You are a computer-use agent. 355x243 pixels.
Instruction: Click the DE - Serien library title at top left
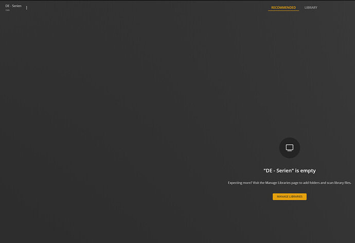click(x=13, y=6)
